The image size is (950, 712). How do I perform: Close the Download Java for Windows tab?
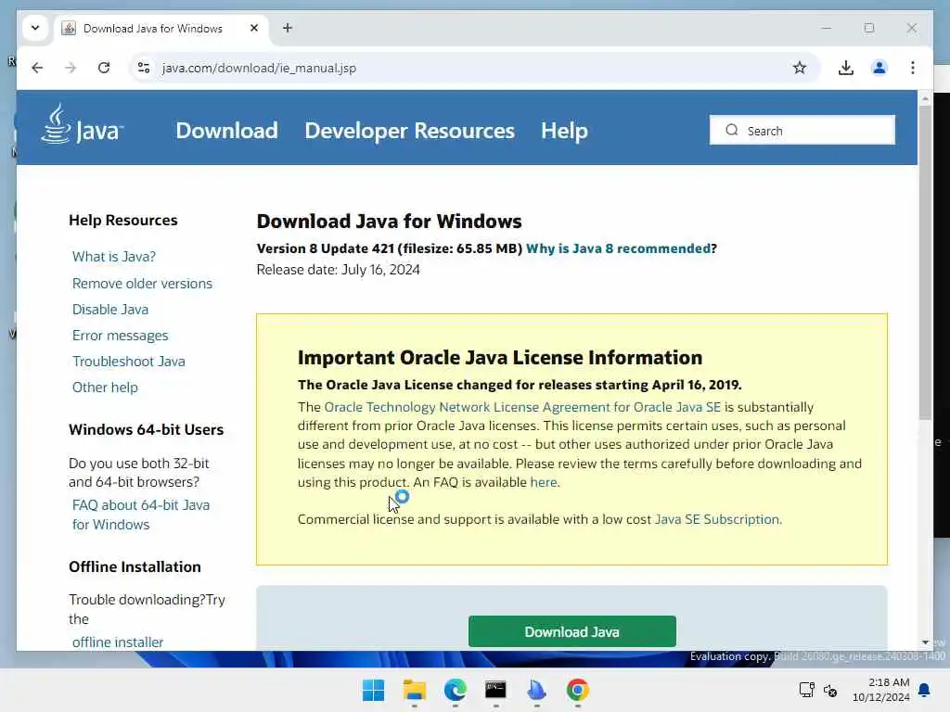click(x=254, y=28)
